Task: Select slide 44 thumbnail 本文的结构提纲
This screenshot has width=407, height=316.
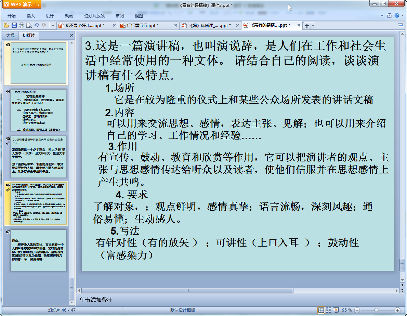Action: 38,110
